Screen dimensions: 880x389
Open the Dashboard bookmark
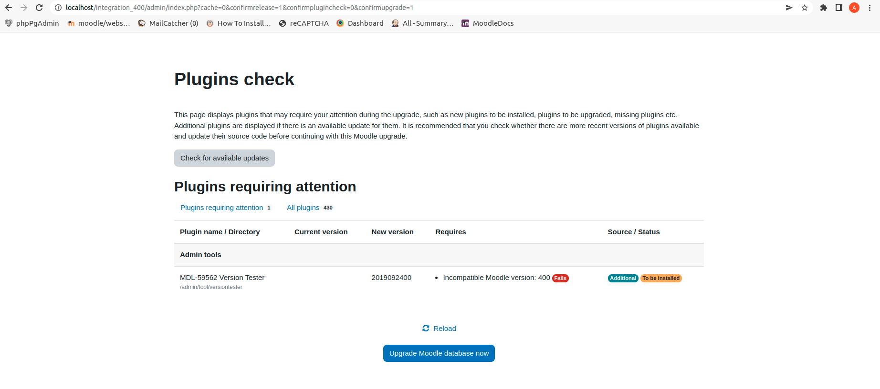(360, 23)
